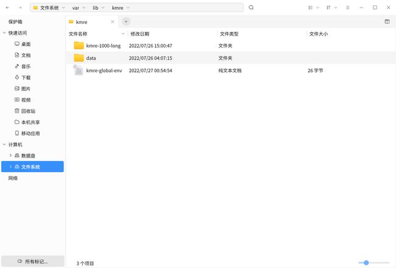The width and height of the screenshot is (396, 268).
Task: Open dropdown after var breadcrumb
Action: coord(83,8)
